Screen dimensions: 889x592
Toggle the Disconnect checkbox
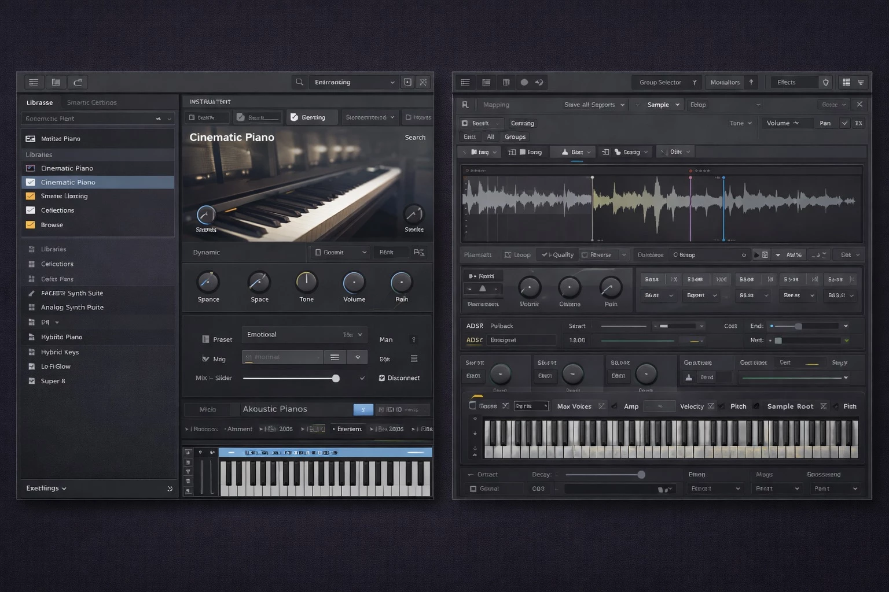pyautogui.click(x=382, y=378)
